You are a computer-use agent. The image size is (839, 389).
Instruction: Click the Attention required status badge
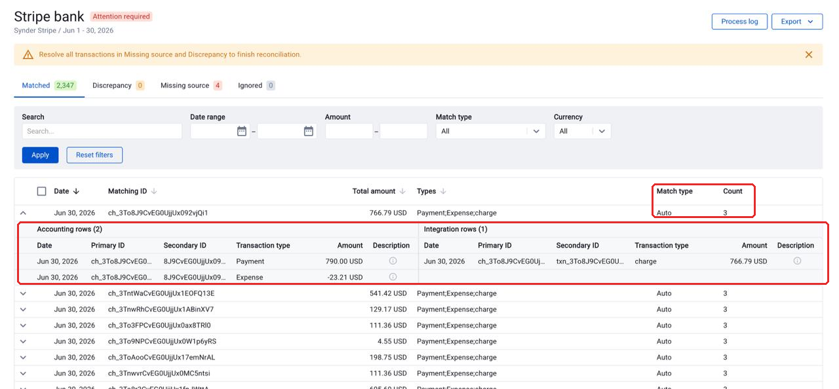pos(121,16)
